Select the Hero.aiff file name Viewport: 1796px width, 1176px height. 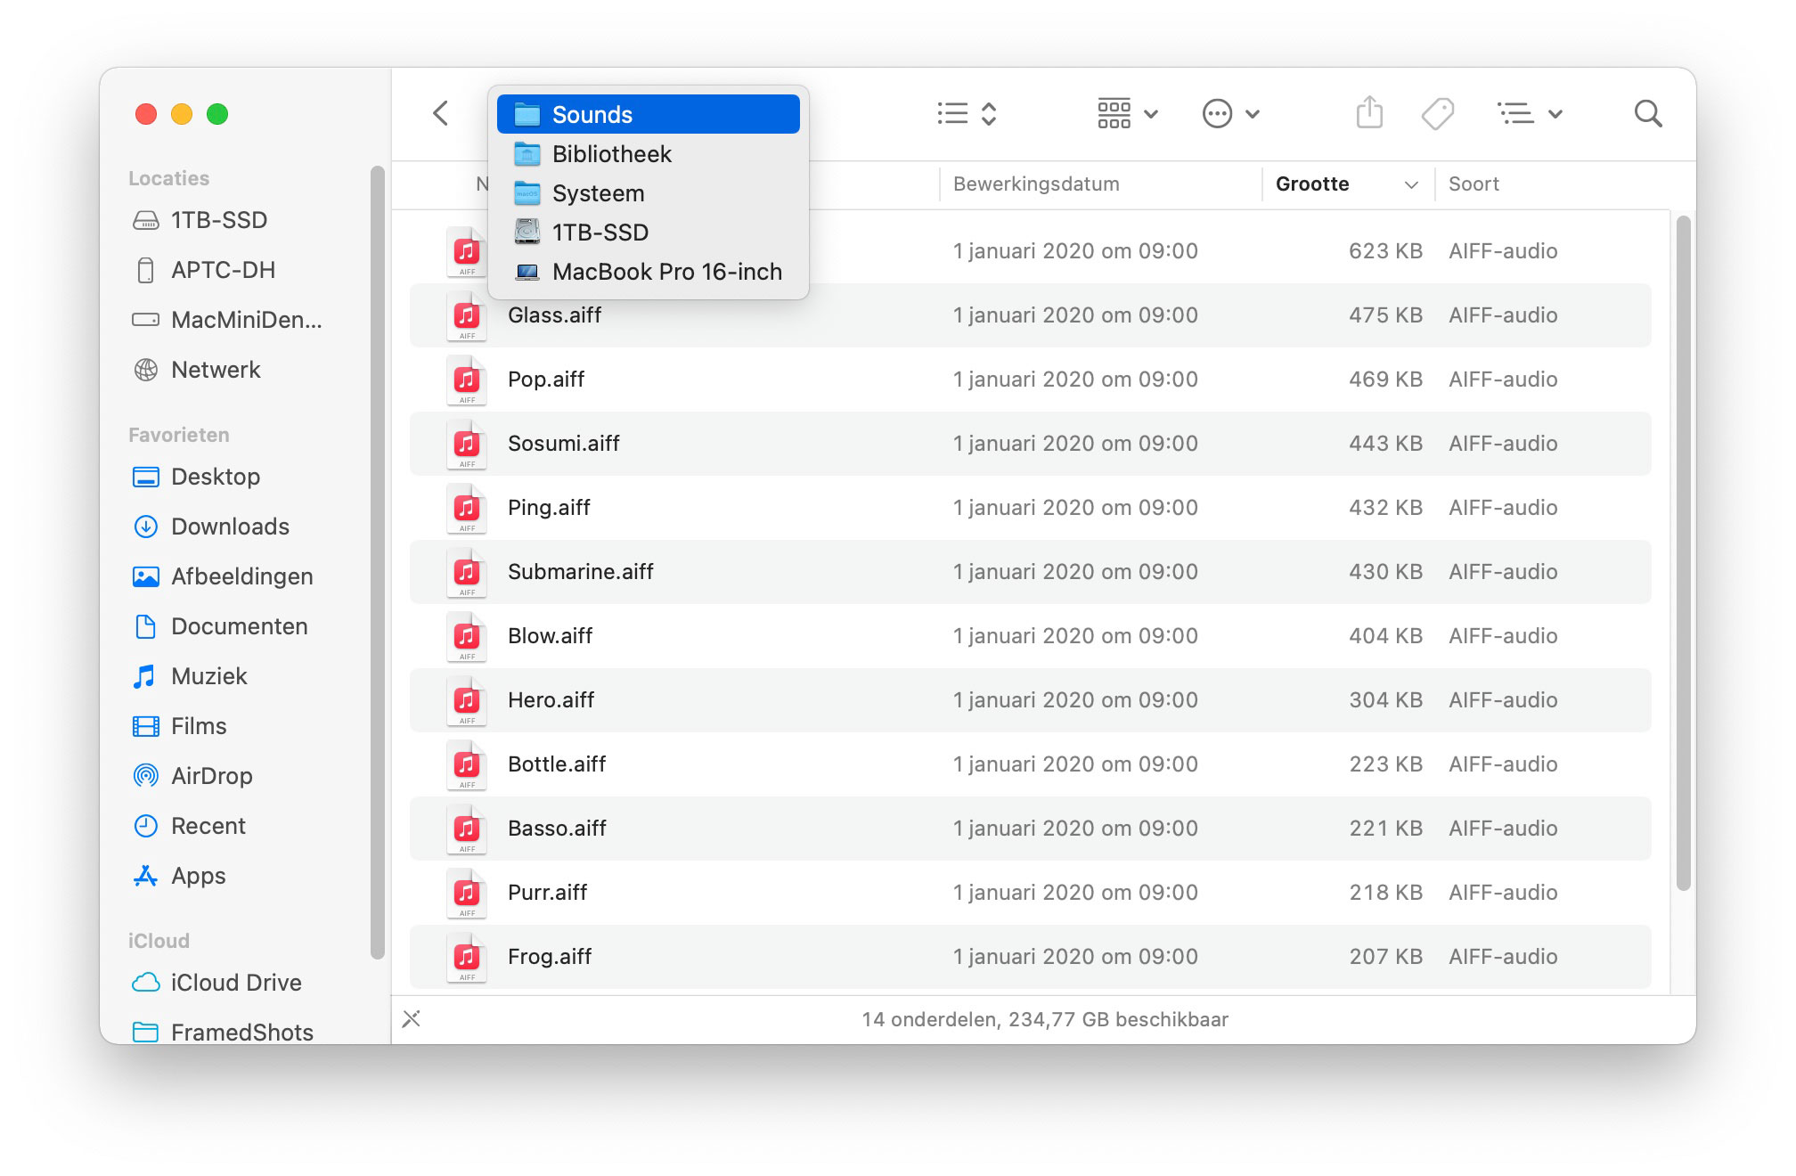pos(551,700)
